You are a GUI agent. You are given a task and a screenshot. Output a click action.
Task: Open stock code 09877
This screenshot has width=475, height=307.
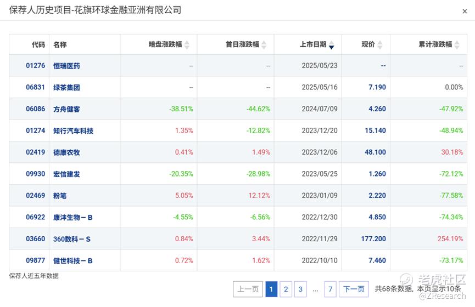[x=36, y=260]
